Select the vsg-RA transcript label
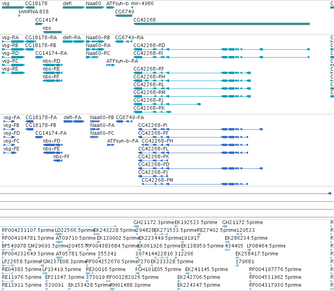The height and width of the screenshot is (291, 334). (11, 38)
